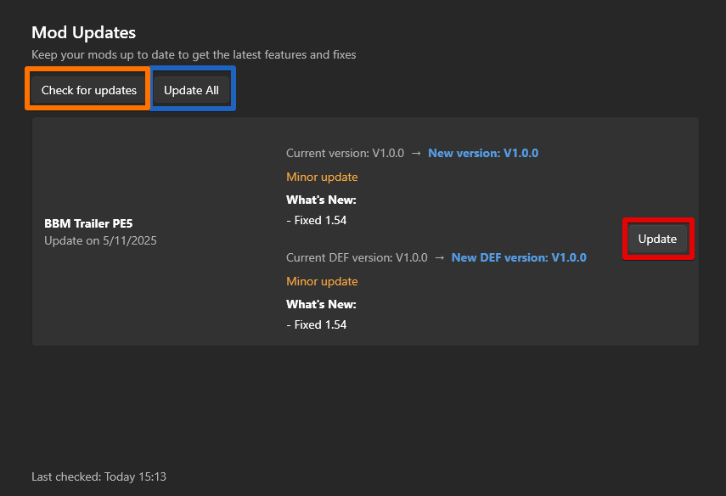Click the Update on 5/11/2025 date text
The height and width of the screenshot is (496, 726).
pyautogui.click(x=96, y=240)
